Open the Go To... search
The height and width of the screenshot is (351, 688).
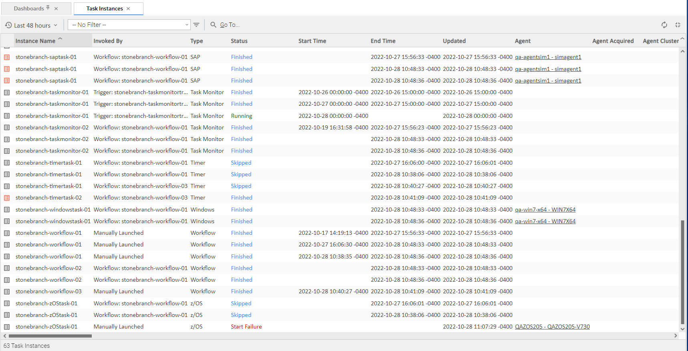230,25
